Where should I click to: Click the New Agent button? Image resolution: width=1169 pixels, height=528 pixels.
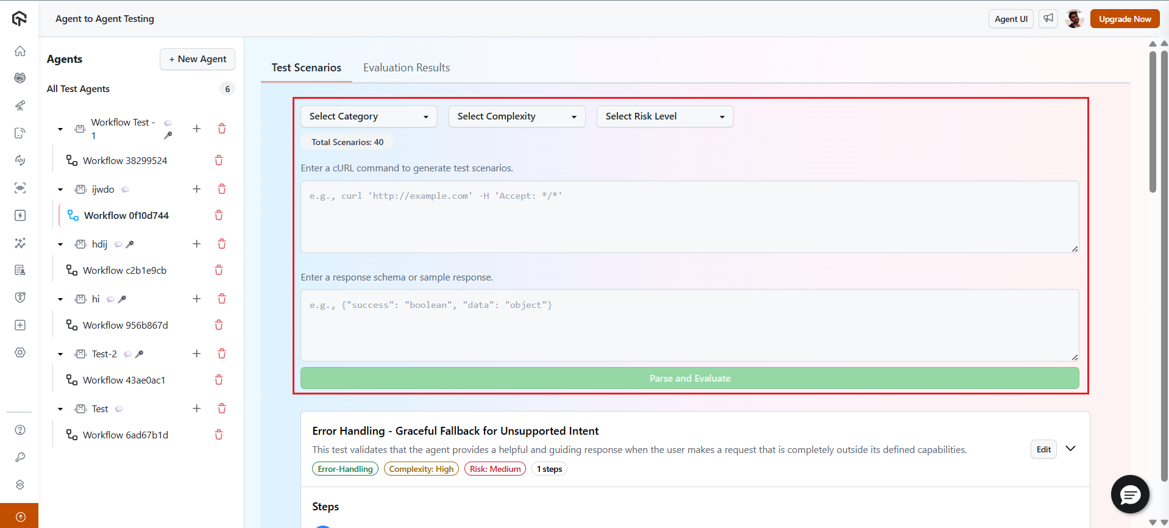(x=197, y=59)
